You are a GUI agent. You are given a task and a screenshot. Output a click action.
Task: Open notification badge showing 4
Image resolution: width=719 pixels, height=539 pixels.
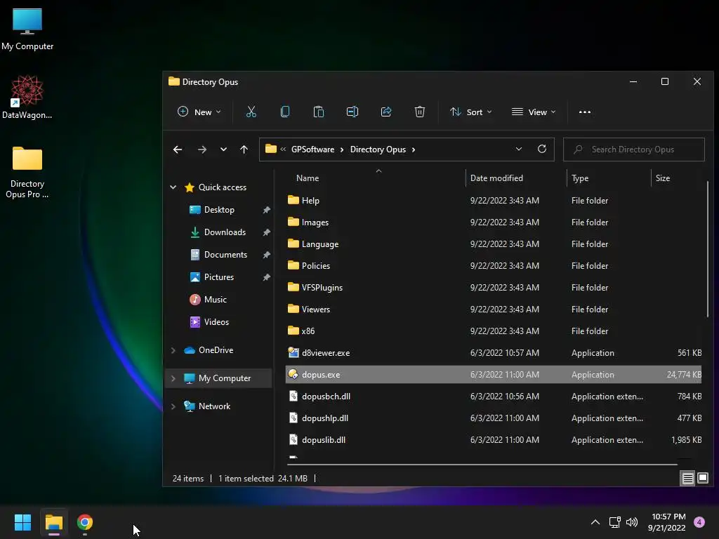click(699, 522)
